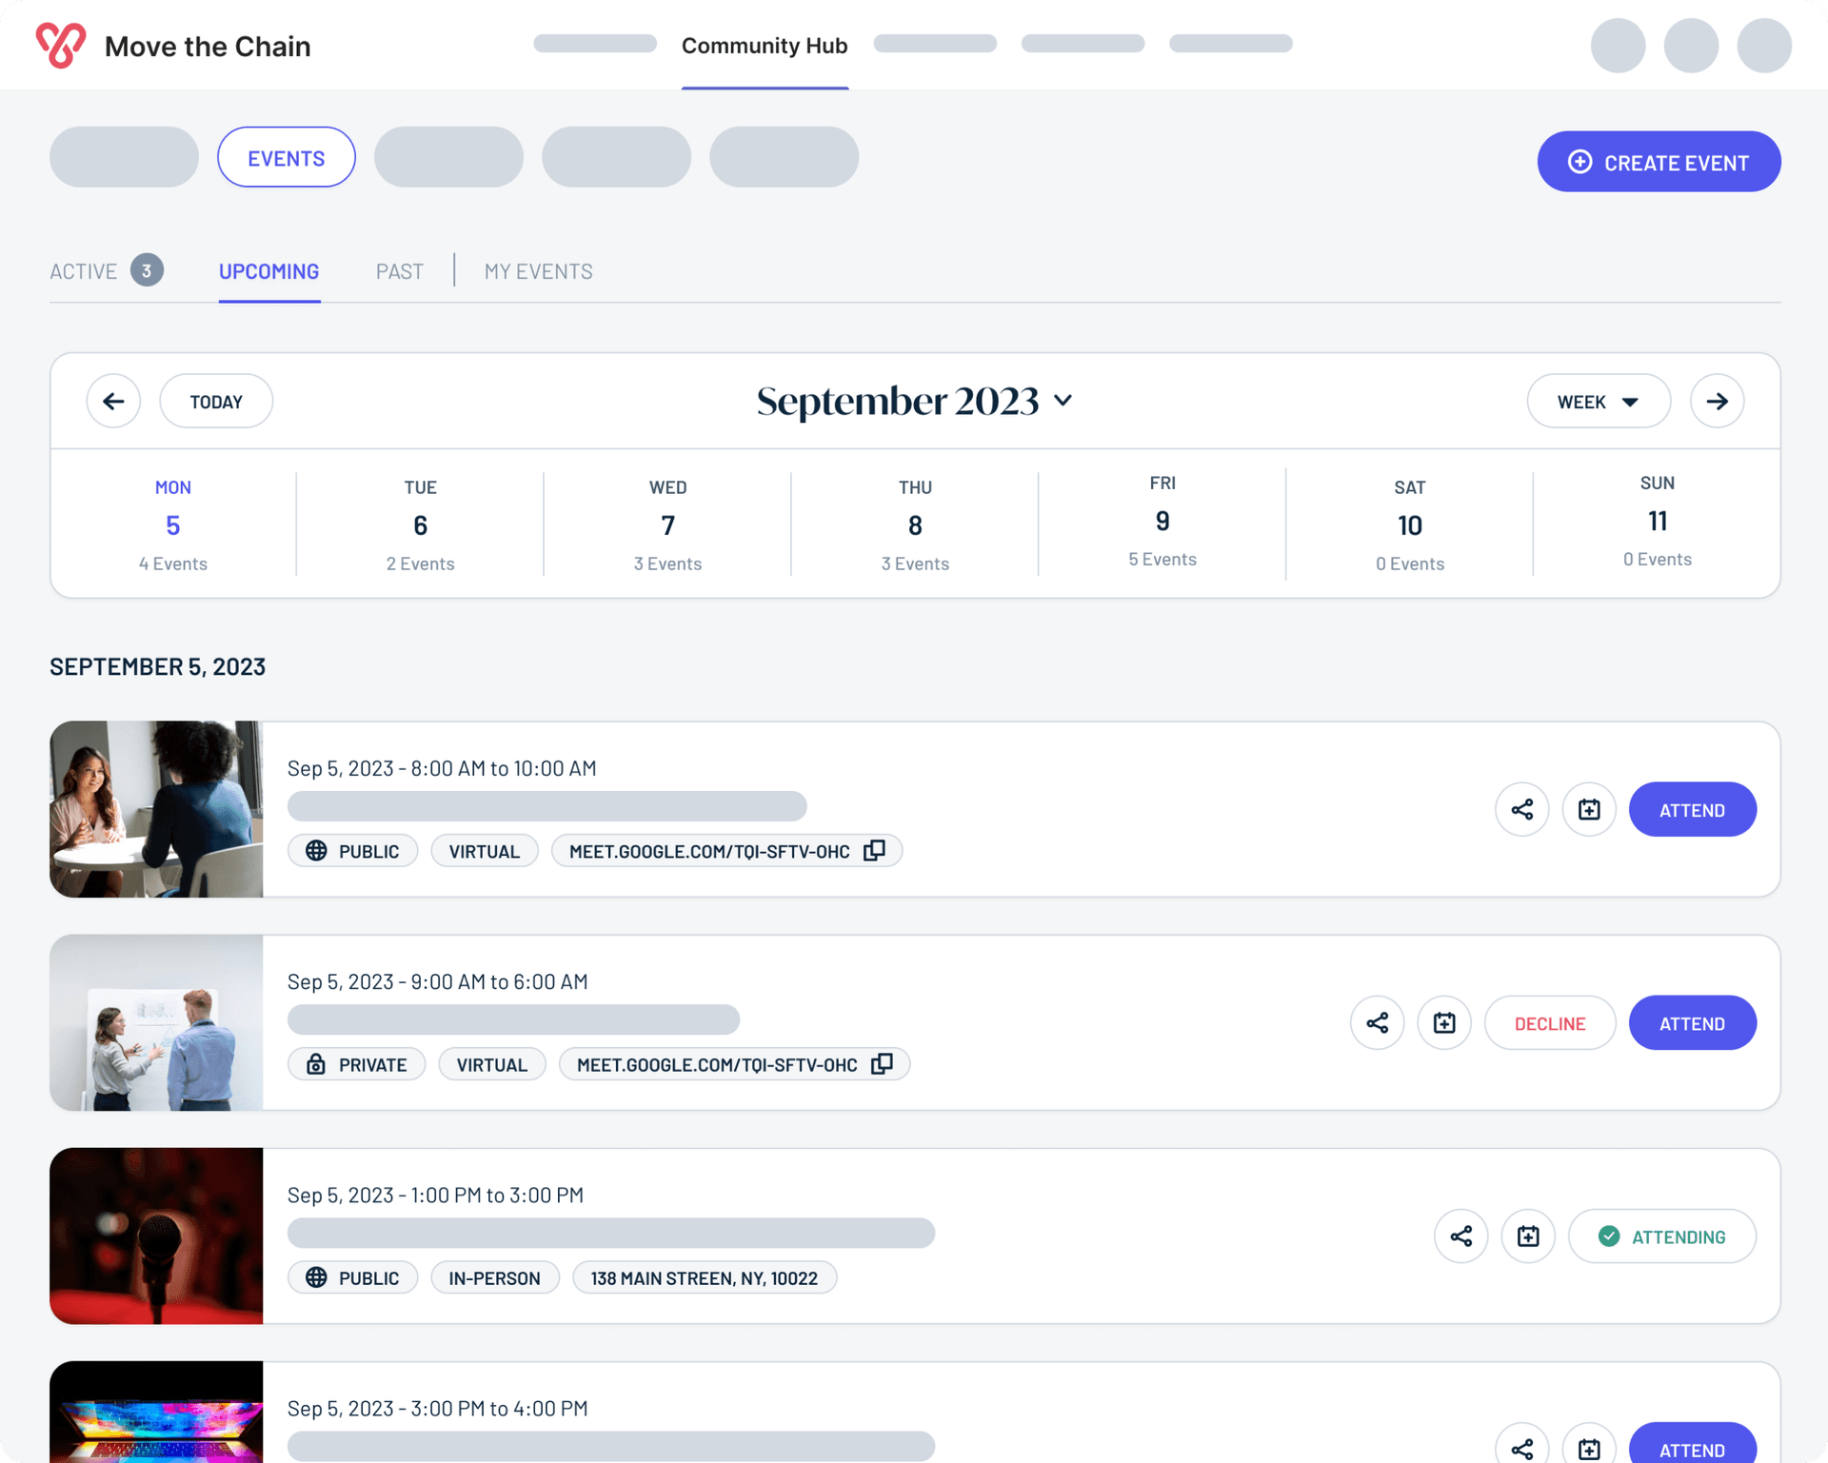Add the 8:00 AM event to calendar
1828x1463 pixels.
[x=1589, y=809]
